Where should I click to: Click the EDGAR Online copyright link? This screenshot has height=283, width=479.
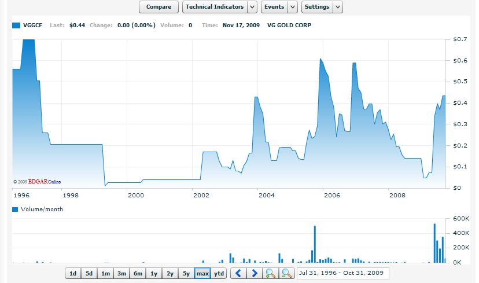tap(37, 182)
